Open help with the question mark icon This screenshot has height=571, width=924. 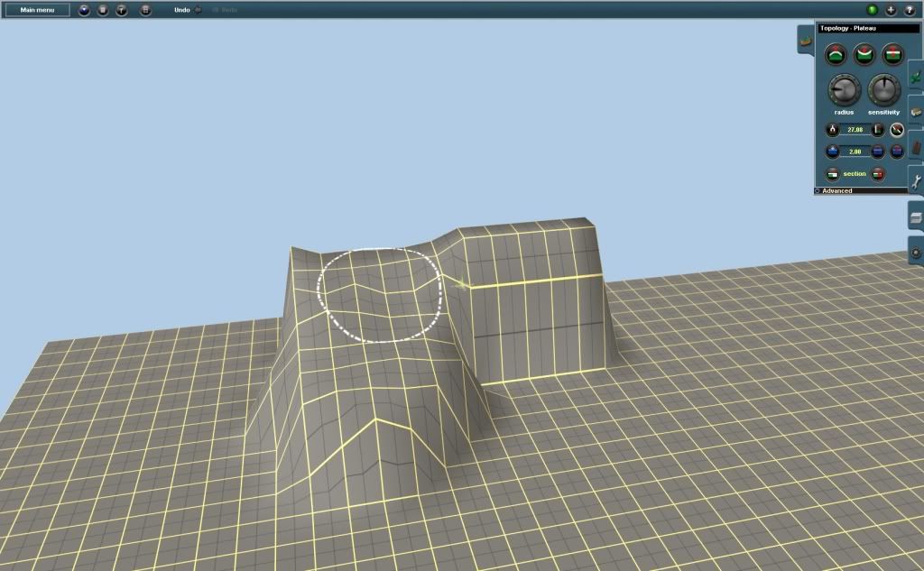910,10
